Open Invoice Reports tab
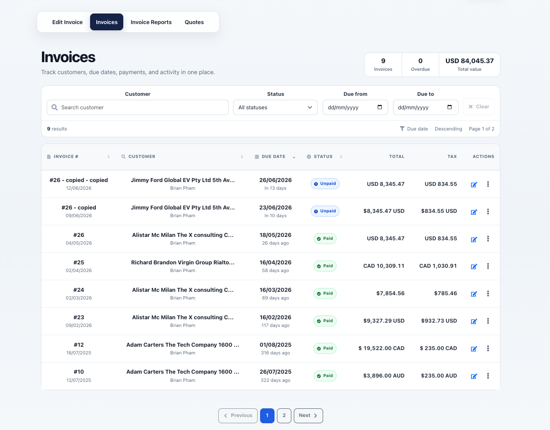This screenshot has height=430, width=550. pyautogui.click(x=151, y=22)
